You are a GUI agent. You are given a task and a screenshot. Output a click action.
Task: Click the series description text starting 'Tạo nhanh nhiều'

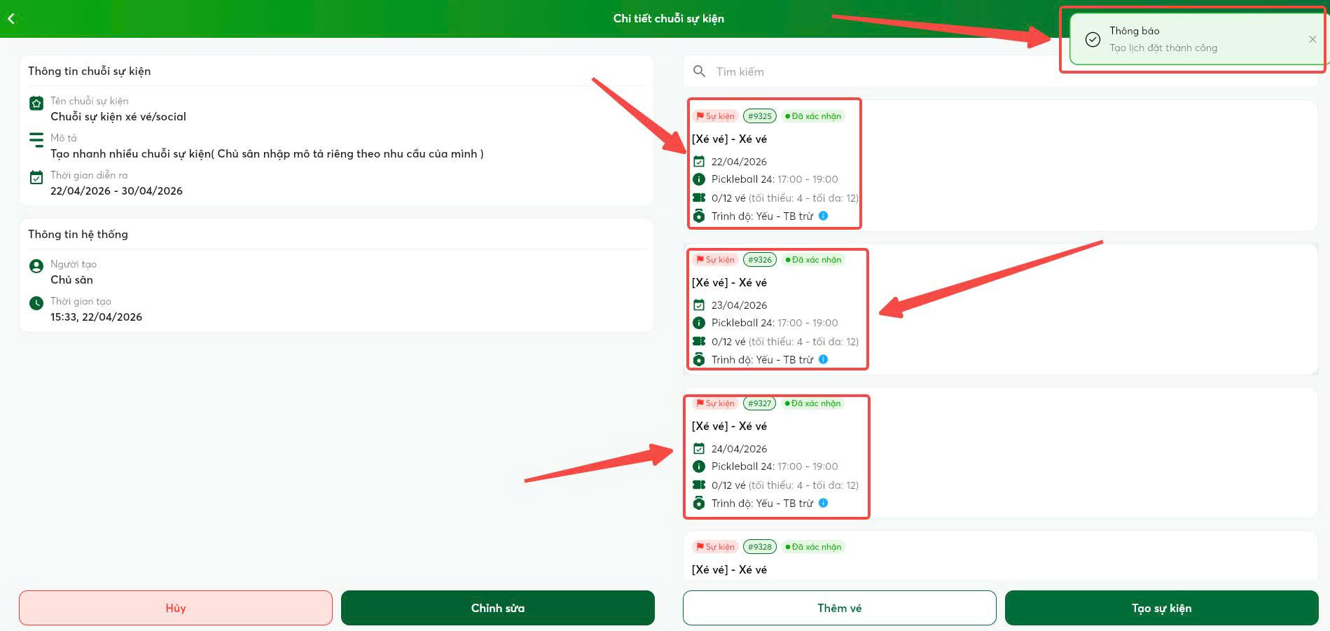pos(267,154)
